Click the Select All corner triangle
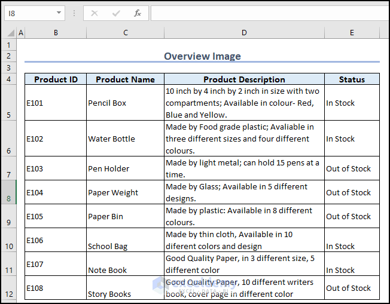The width and height of the screenshot is (390, 304). pyautogui.click(x=10, y=33)
